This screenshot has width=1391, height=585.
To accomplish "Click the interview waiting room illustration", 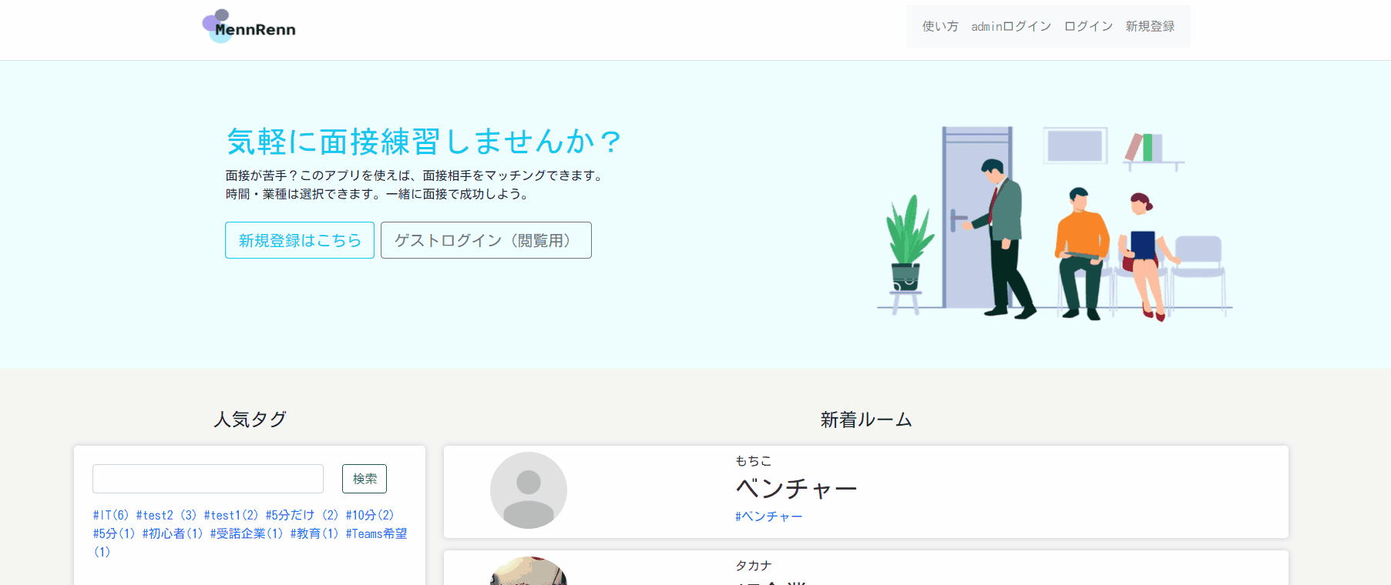I will (1055, 222).
